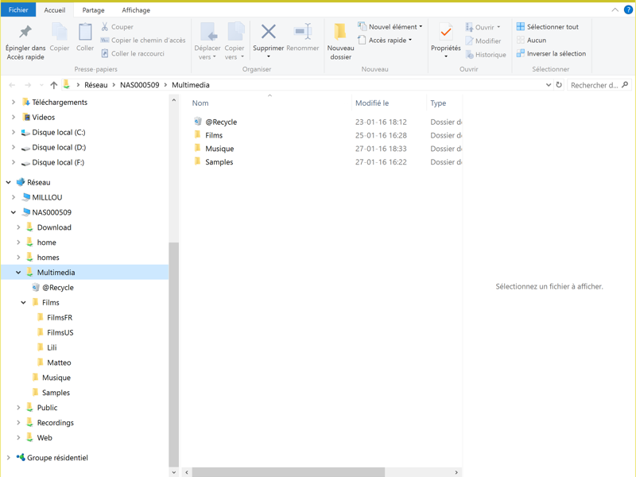
Task: Click the refresh icon in address bar
Action: point(559,85)
